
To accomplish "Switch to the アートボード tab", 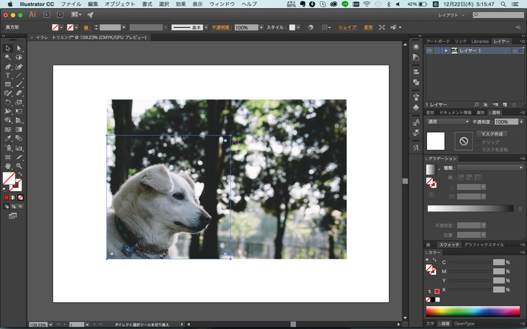I will 438,42.
